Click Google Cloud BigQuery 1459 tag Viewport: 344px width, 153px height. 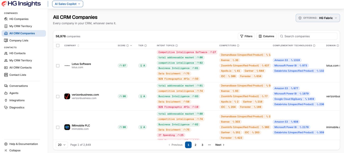coord(294,99)
